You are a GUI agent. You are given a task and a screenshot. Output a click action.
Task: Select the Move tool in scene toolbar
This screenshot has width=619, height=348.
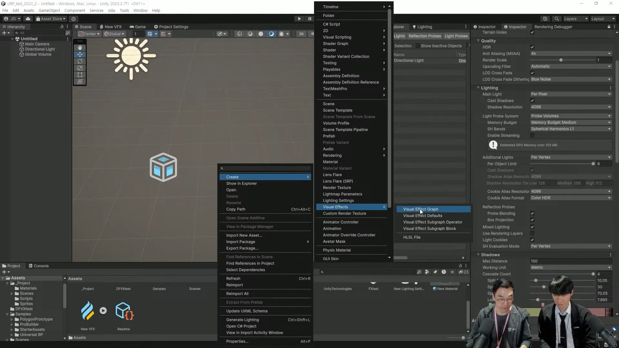point(80,54)
